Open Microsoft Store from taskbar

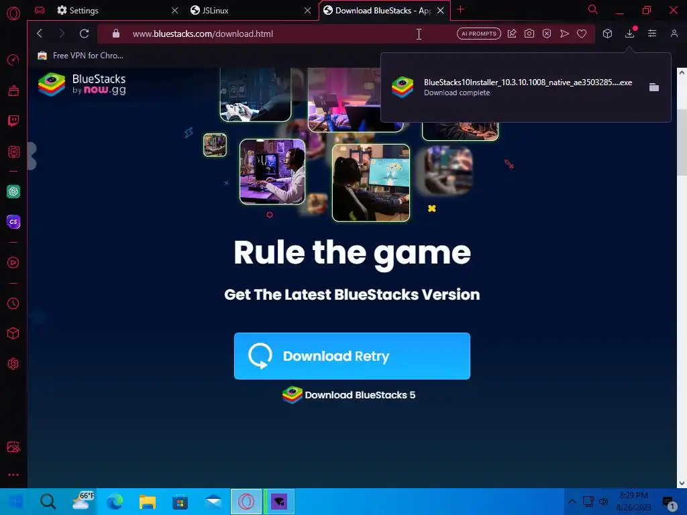click(x=180, y=502)
